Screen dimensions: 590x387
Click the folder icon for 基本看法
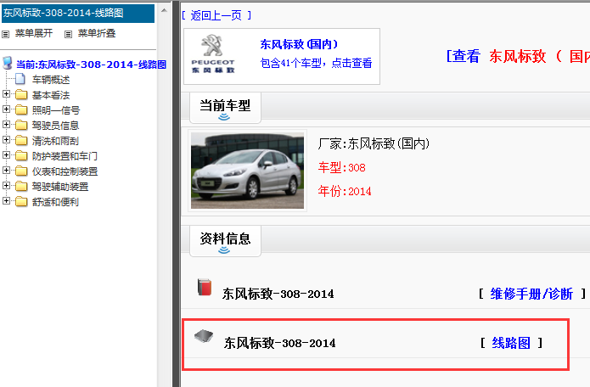21,94
